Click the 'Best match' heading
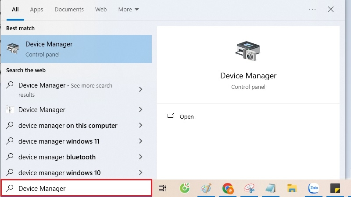 (20, 28)
